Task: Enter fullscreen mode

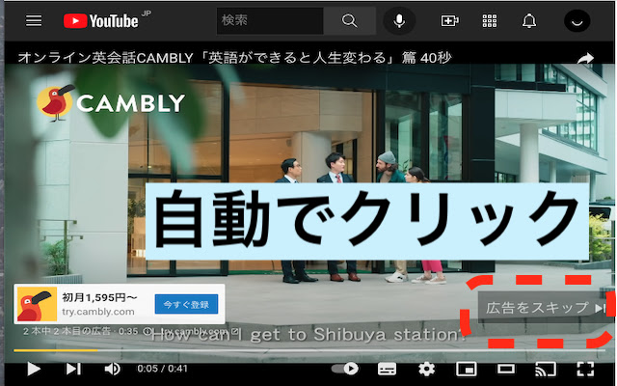Action: pos(585,369)
